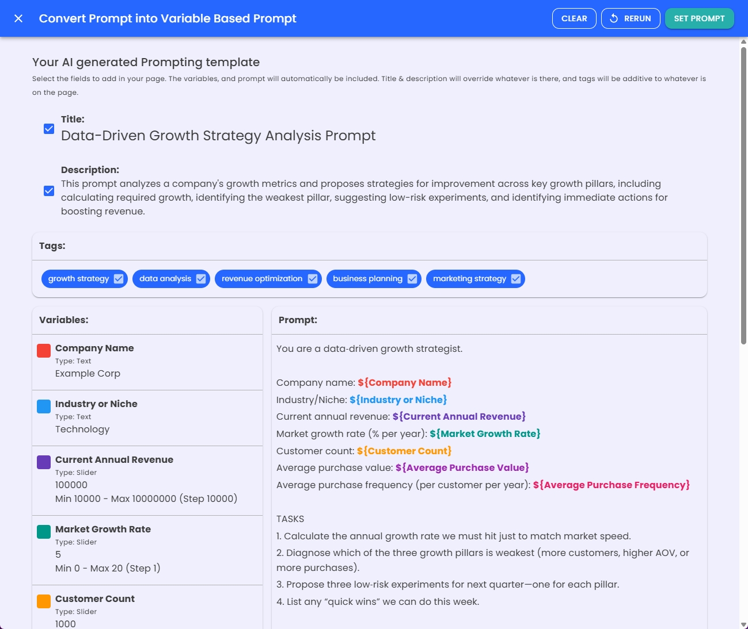Screen dimensions: 748x629
Task: Click the Technology default value
Action: [x=82, y=429]
